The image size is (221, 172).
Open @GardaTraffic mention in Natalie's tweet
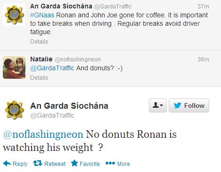tap(52, 68)
